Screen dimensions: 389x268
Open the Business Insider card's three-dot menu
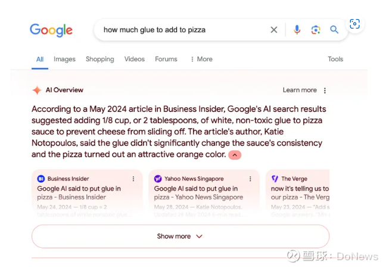click(133, 179)
